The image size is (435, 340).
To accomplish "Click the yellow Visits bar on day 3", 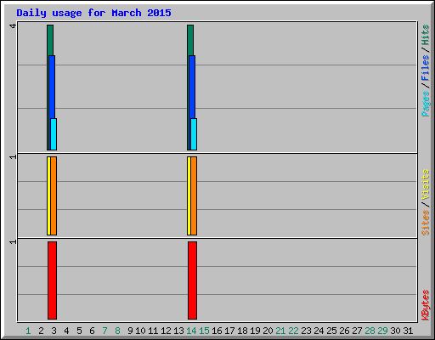I will click(48, 195).
